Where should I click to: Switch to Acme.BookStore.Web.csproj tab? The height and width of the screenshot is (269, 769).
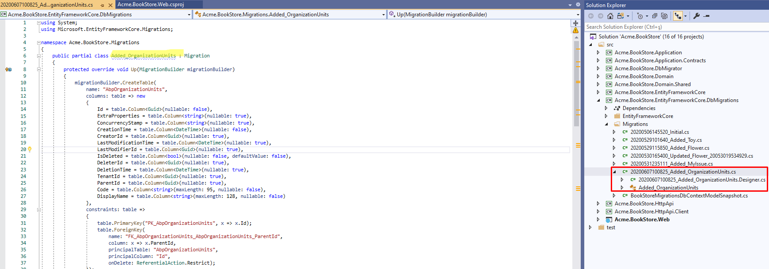pyautogui.click(x=151, y=4)
